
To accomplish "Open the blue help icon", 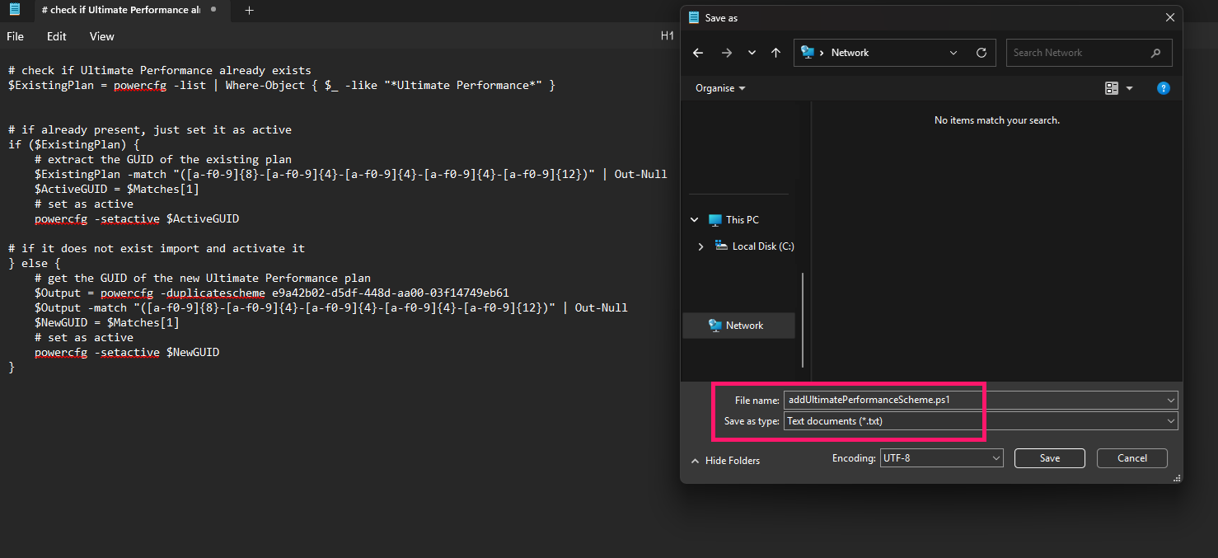I will [1164, 88].
